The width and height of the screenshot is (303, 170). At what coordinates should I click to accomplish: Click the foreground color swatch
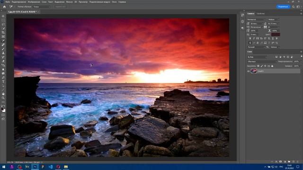(x=2, y=109)
